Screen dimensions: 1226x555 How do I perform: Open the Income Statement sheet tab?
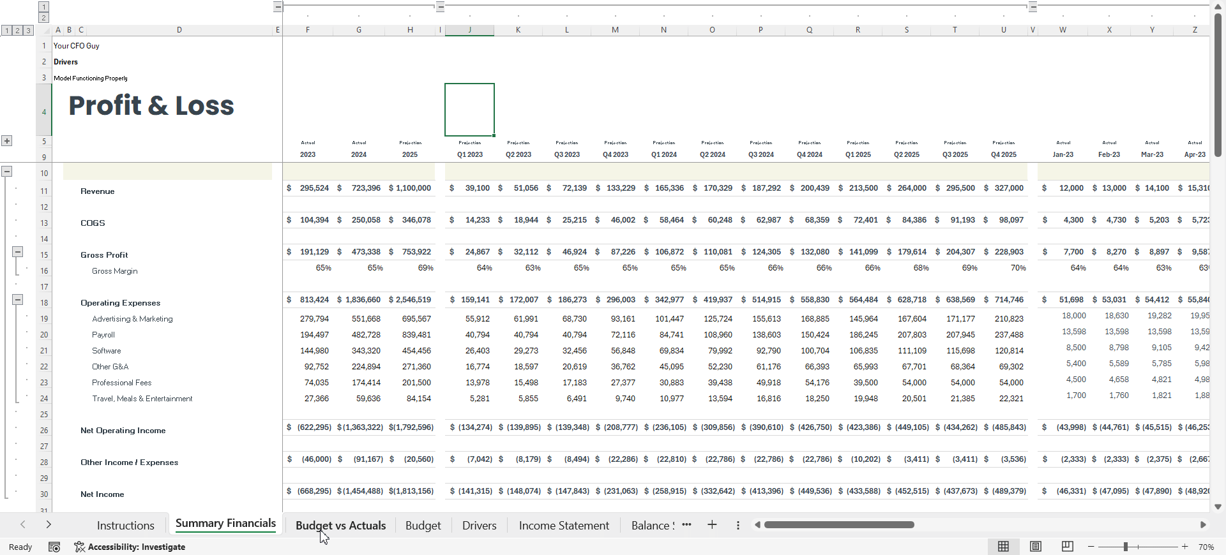[x=564, y=525]
